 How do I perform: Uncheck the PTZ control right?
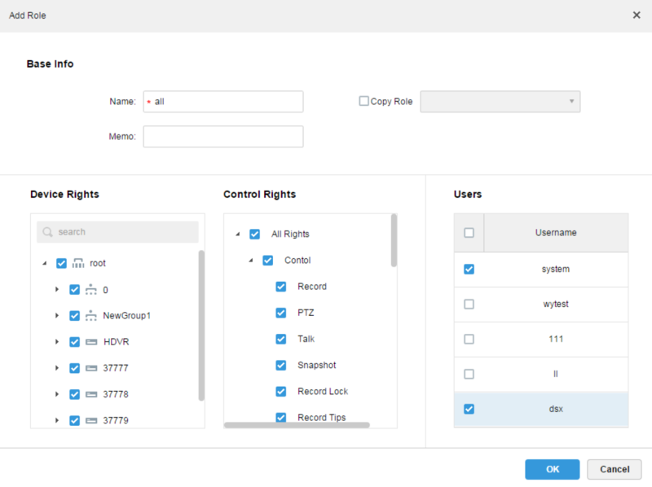(x=281, y=313)
